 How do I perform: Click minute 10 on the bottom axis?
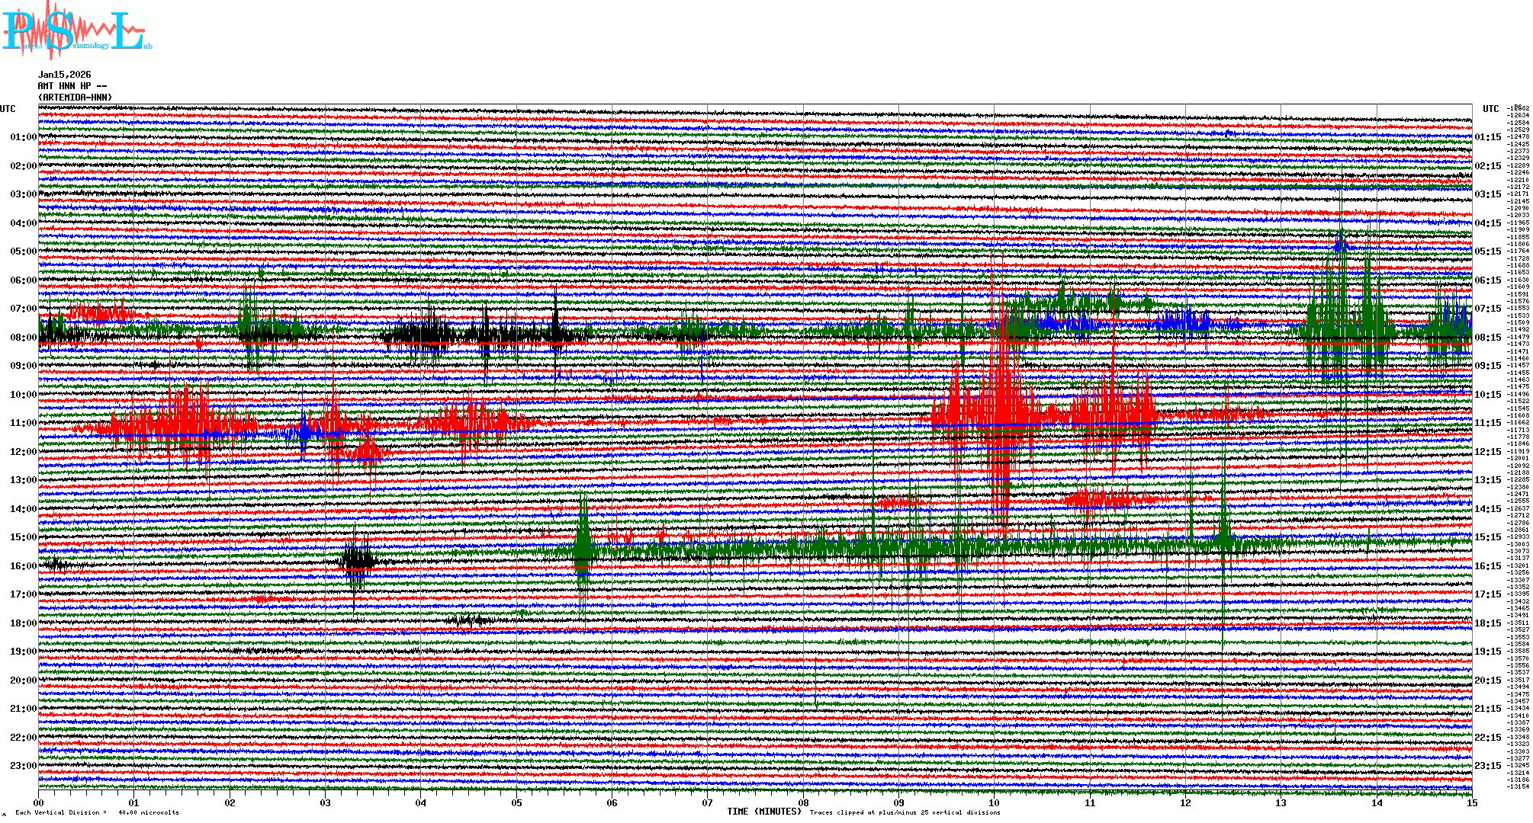coord(994,802)
